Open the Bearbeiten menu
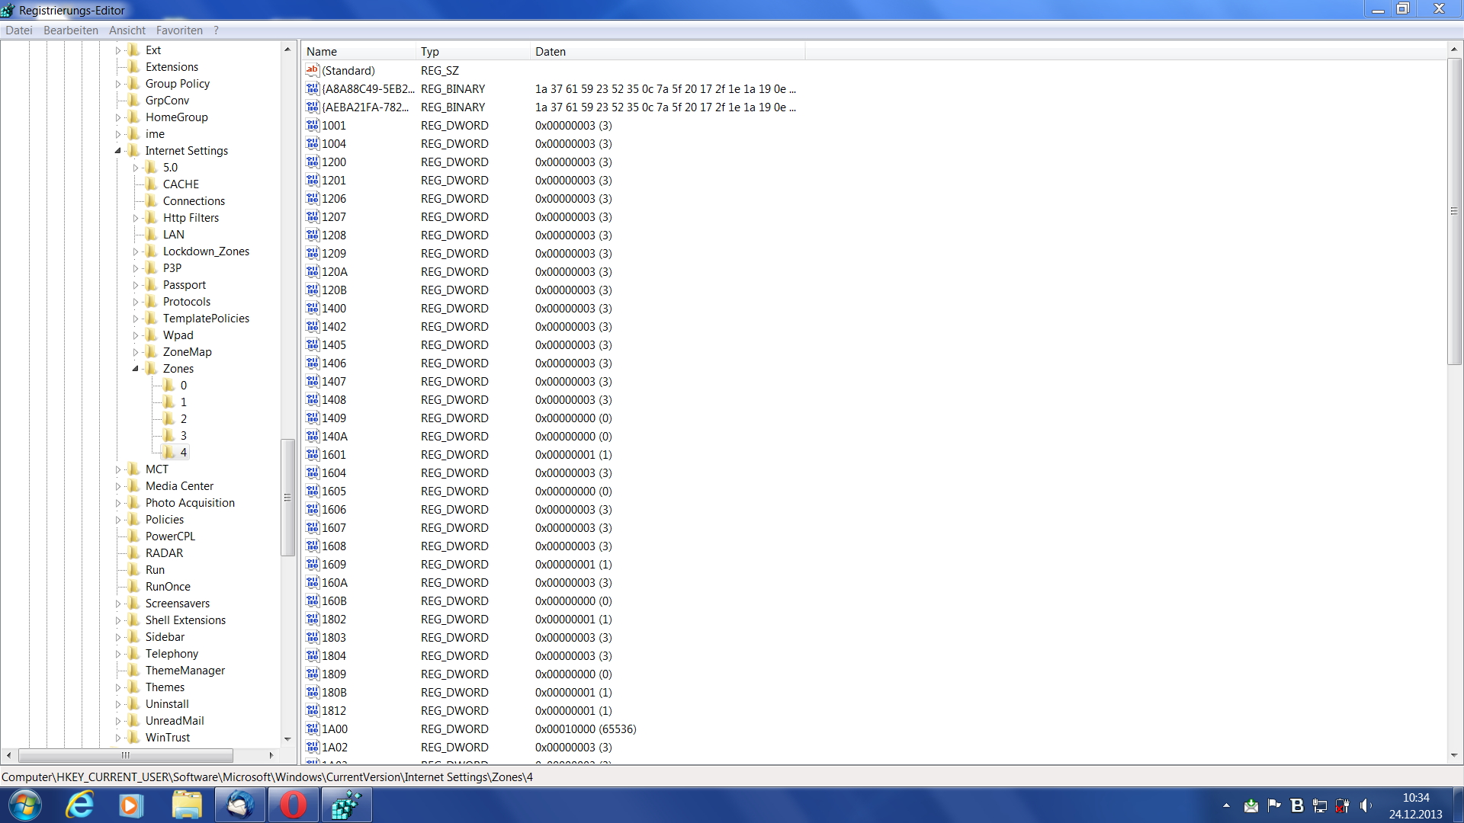This screenshot has width=1464, height=823. pos(70,30)
